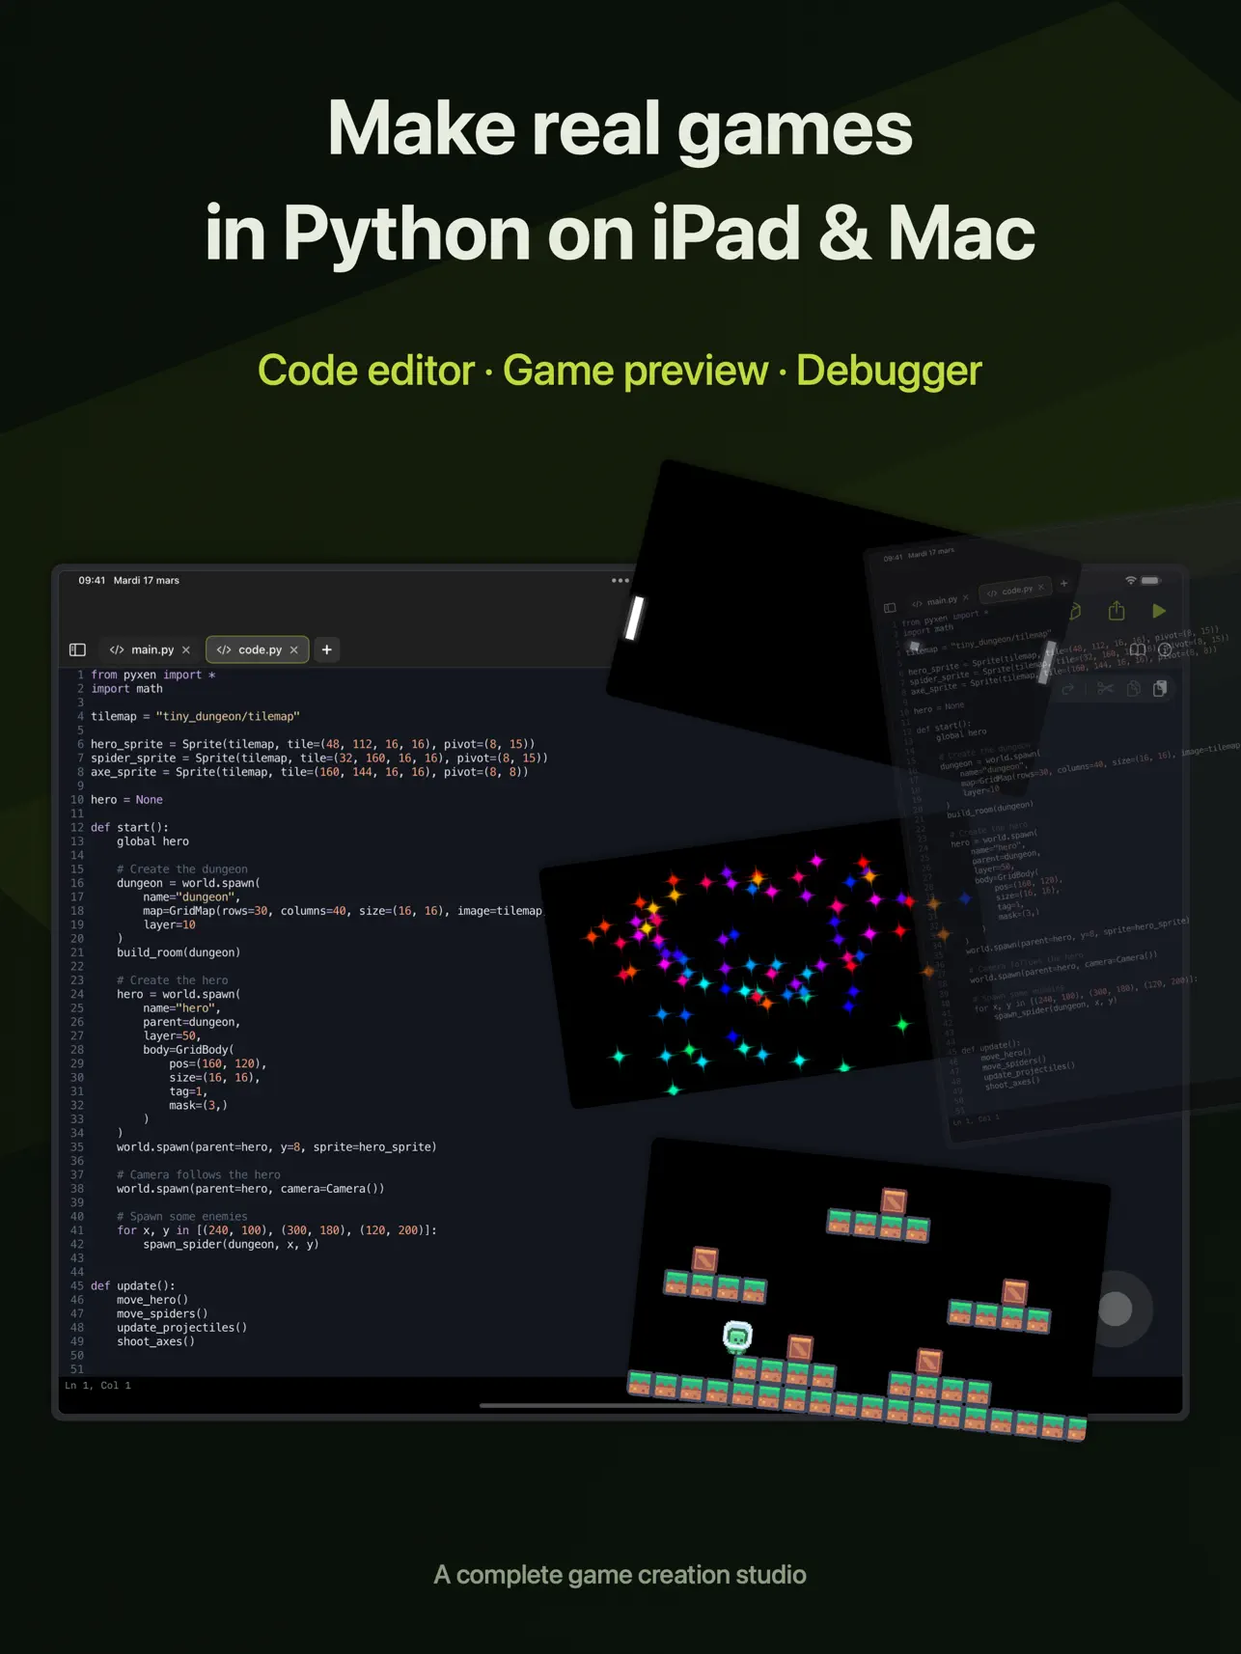Open the three-dot multitasking menu
Screen dimensions: 1241x1654
(x=620, y=581)
